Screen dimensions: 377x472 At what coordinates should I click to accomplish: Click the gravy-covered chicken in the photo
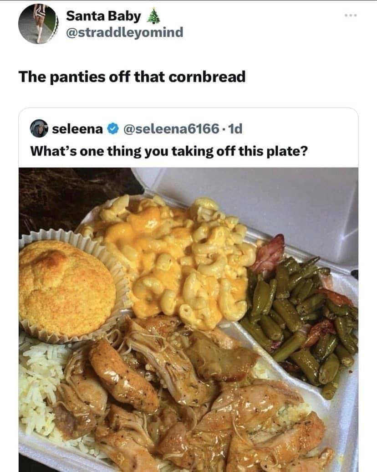(x=193, y=397)
